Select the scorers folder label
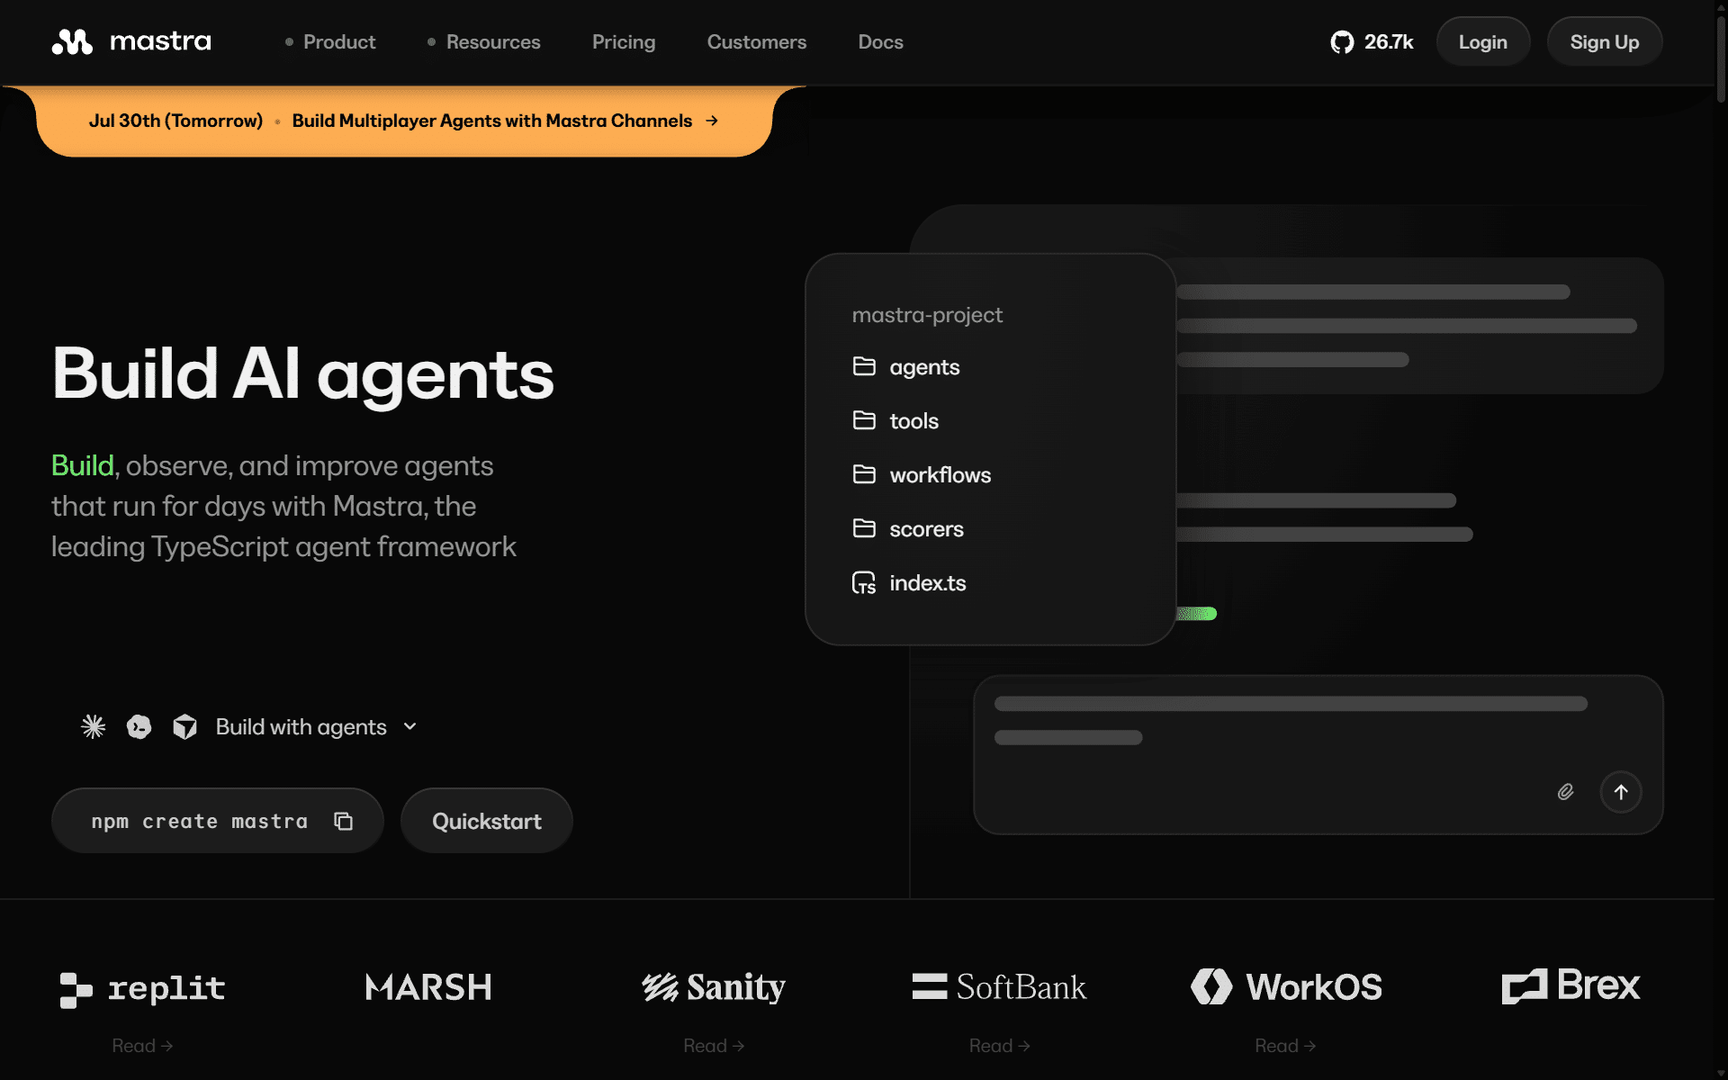 [x=926, y=529]
